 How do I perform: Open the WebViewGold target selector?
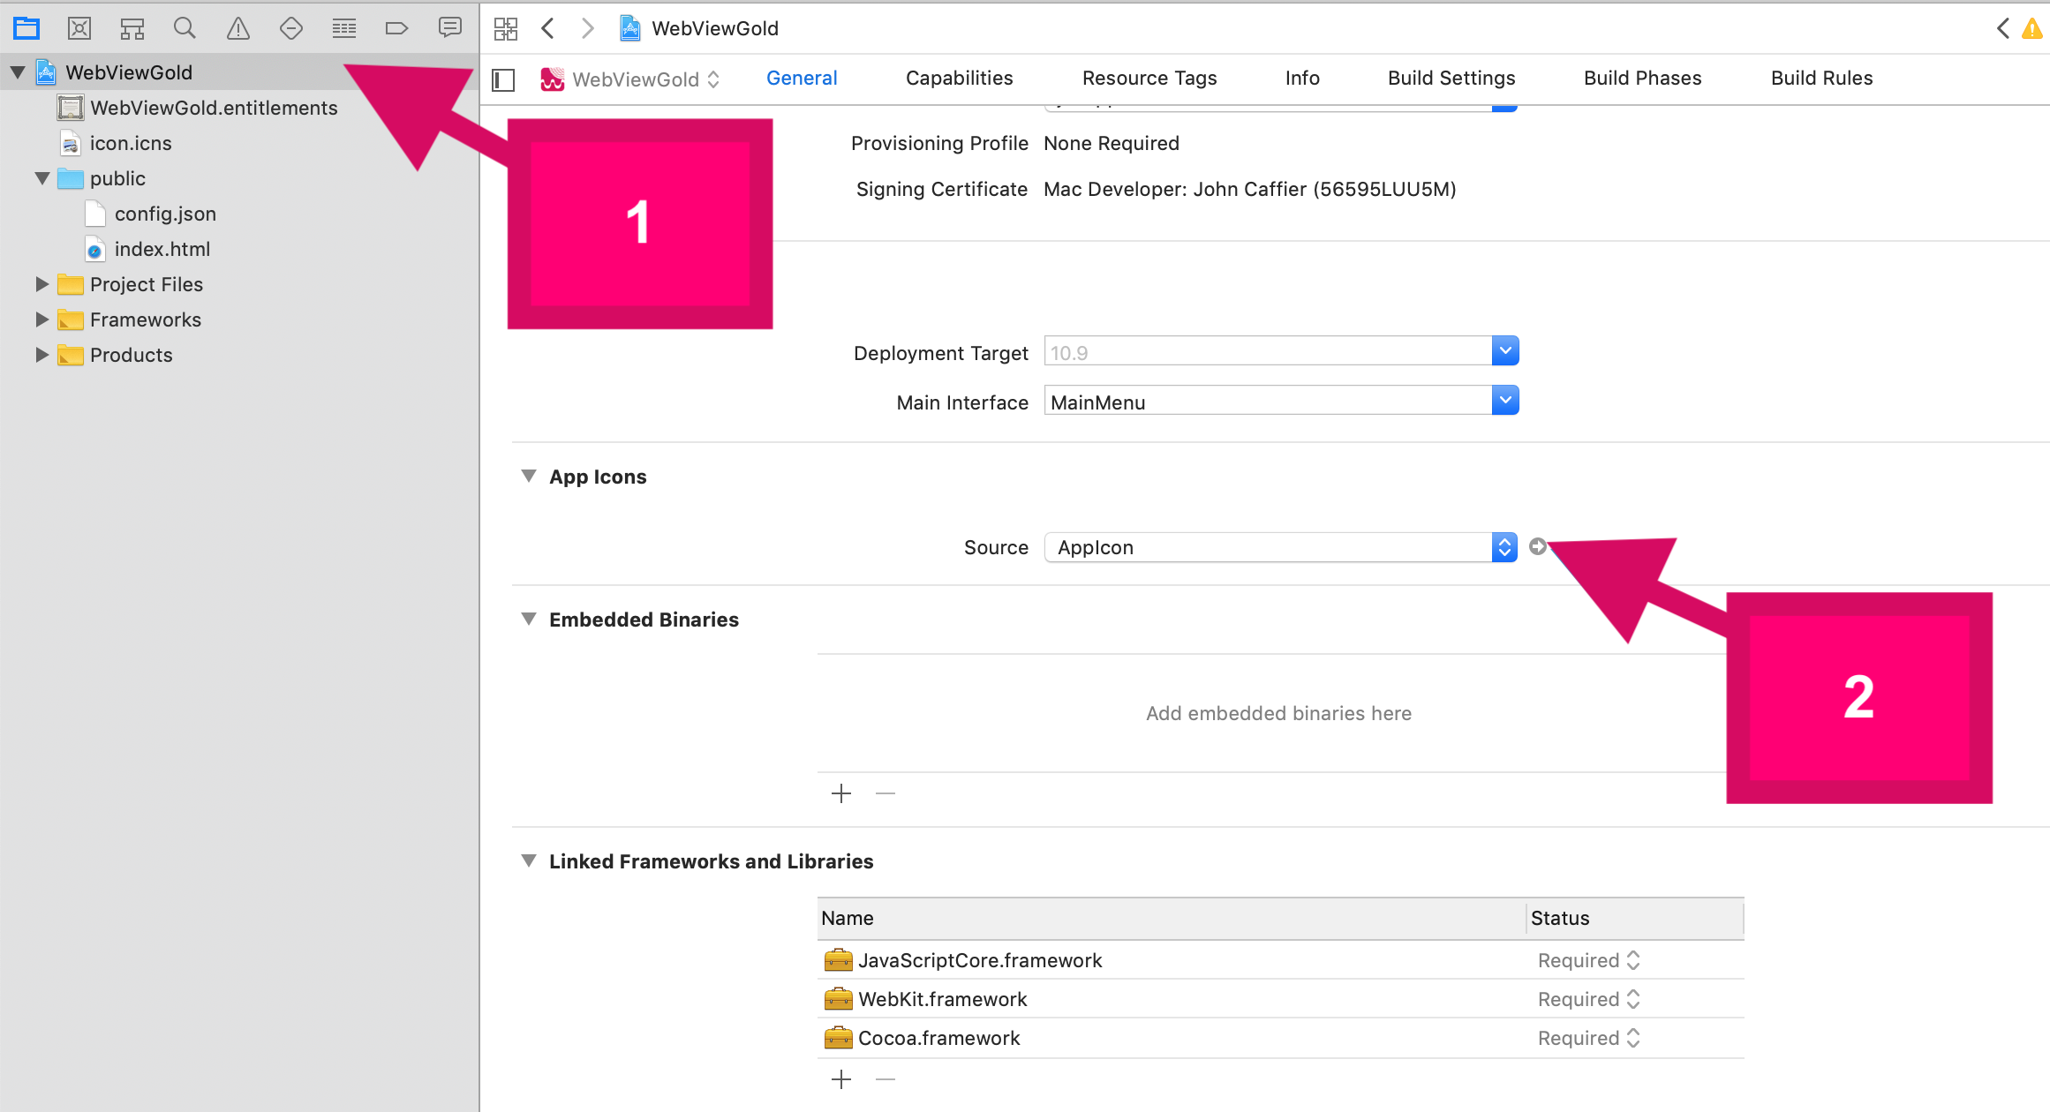pyautogui.click(x=631, y=79)
